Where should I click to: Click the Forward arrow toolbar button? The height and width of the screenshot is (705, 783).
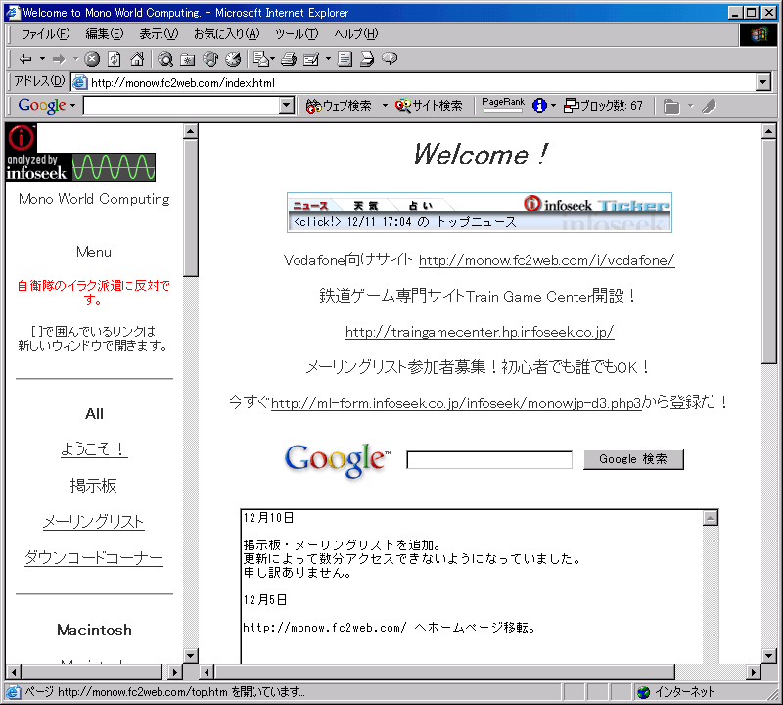pos(59,59)
